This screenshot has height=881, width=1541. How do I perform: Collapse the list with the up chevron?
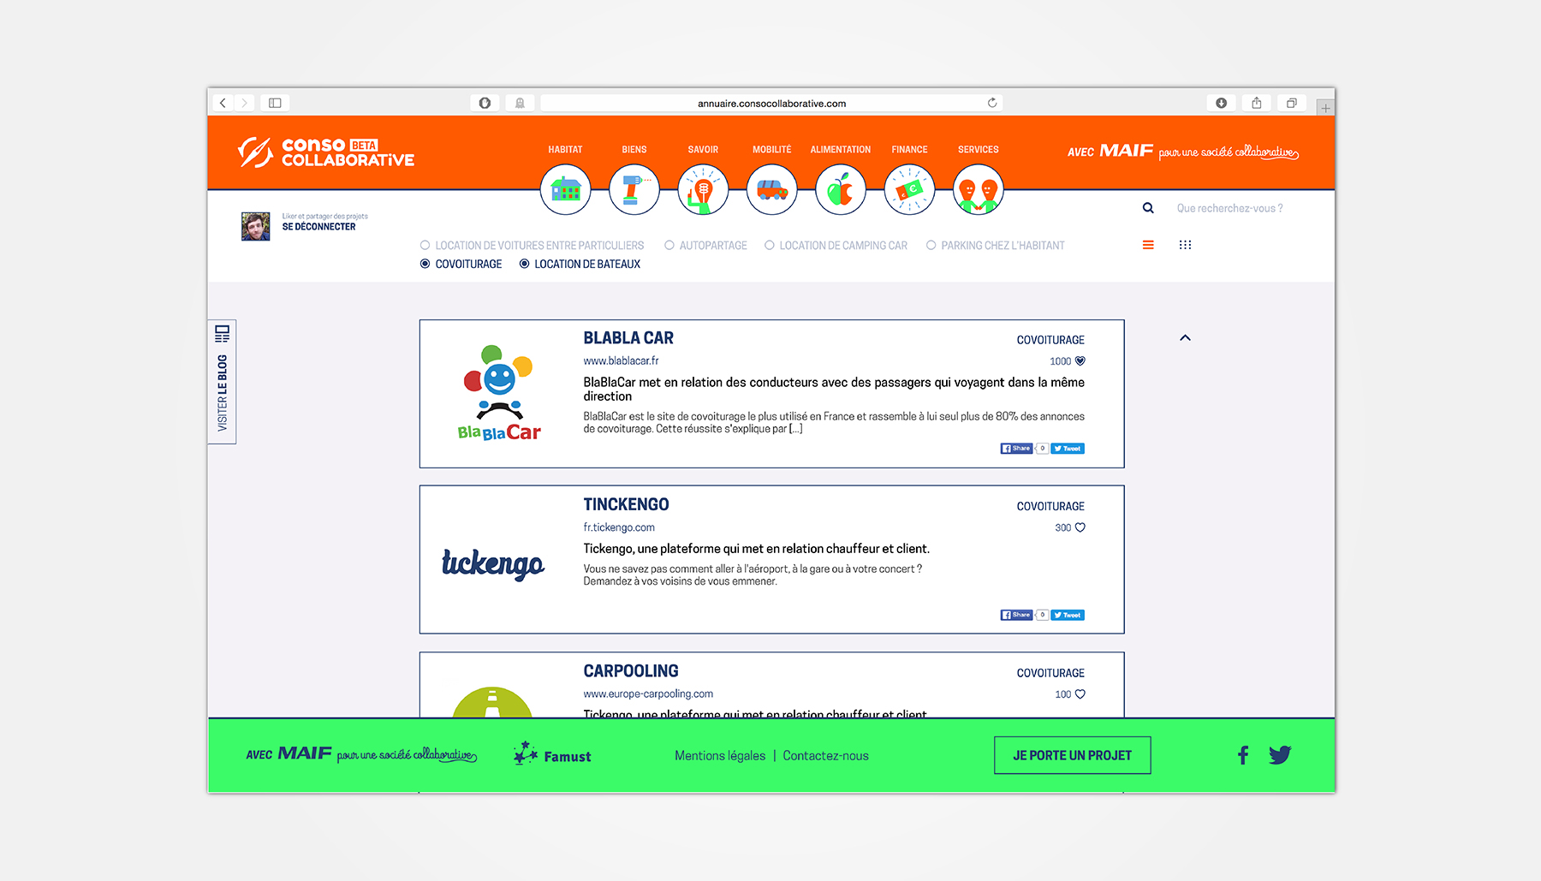tap(1185, 337)
